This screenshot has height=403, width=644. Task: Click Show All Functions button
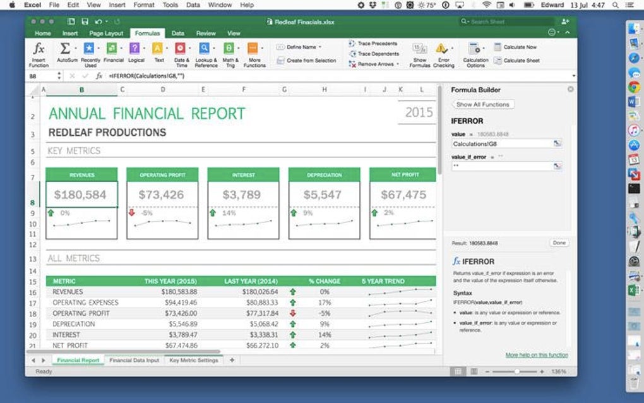tap(482, 104)
